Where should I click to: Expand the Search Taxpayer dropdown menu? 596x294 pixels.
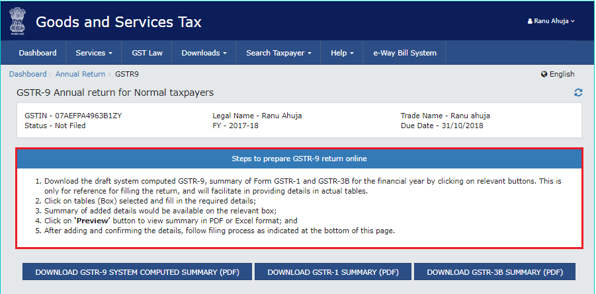click(x=278, y=53)
